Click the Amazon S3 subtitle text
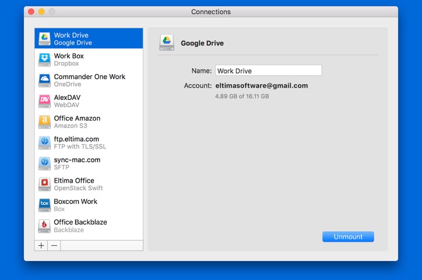The image size is (422, 280). tap(71, 126)
